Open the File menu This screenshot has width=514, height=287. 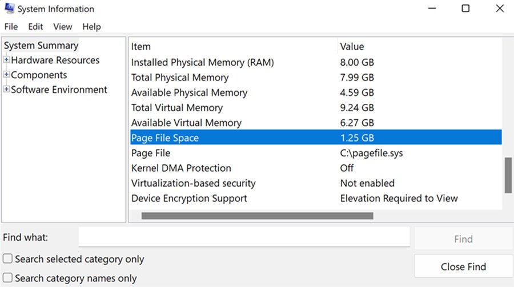point(11,27)
